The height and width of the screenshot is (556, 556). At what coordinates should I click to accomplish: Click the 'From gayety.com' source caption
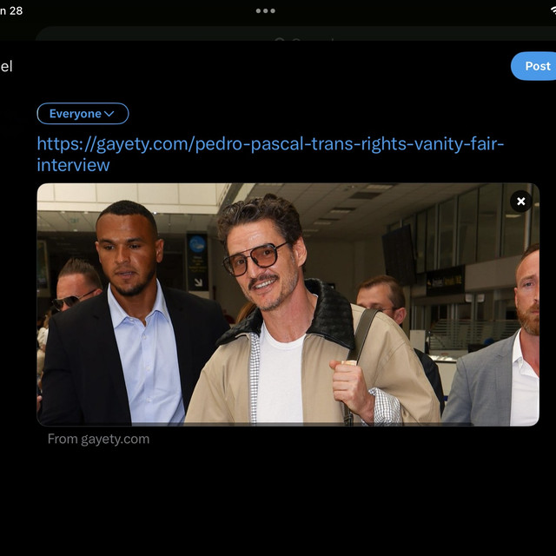click(98, 439)
